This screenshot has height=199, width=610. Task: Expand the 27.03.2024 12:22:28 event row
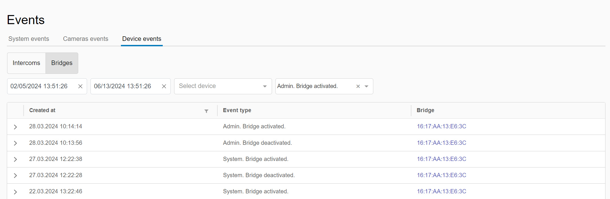click(x=15, y=175)
